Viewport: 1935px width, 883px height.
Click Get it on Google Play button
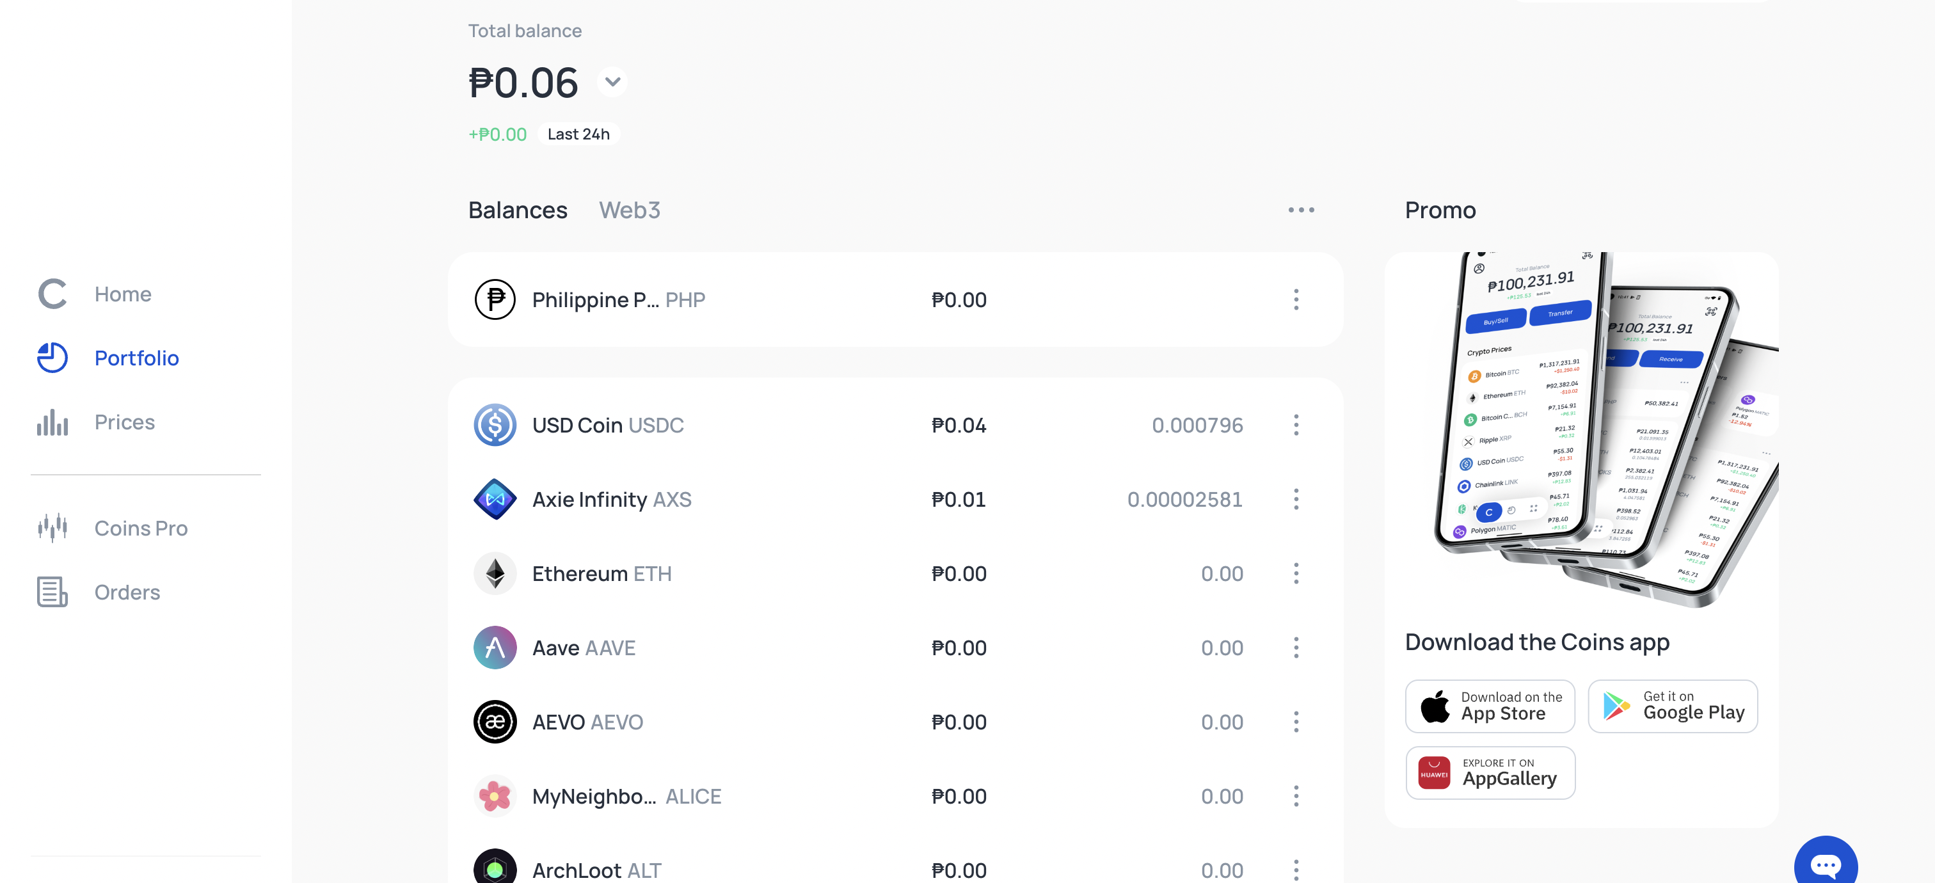1672,706
